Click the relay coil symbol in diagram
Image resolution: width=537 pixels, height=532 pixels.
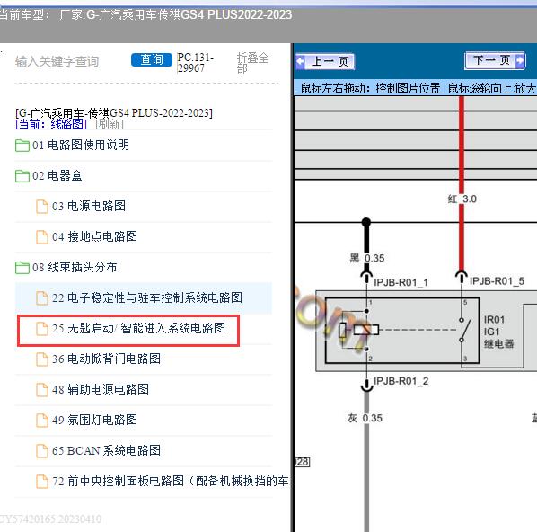point(365,330)
